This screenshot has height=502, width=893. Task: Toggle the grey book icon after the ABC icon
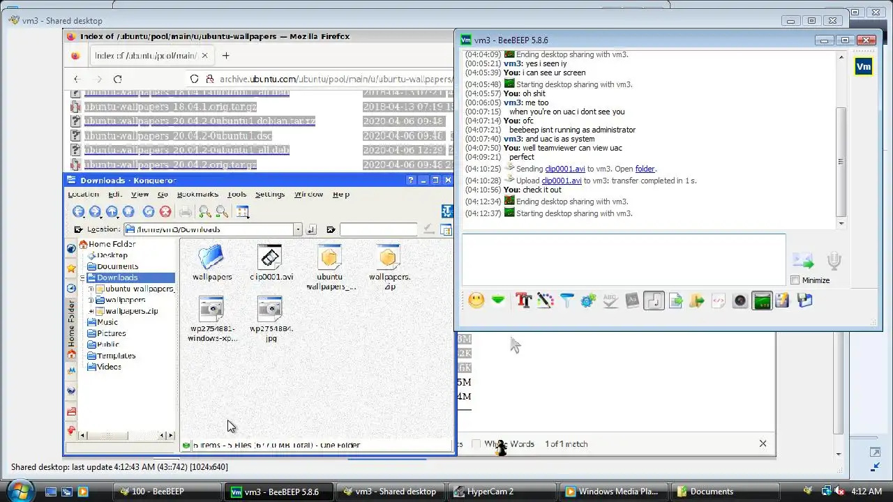[632, 301]
